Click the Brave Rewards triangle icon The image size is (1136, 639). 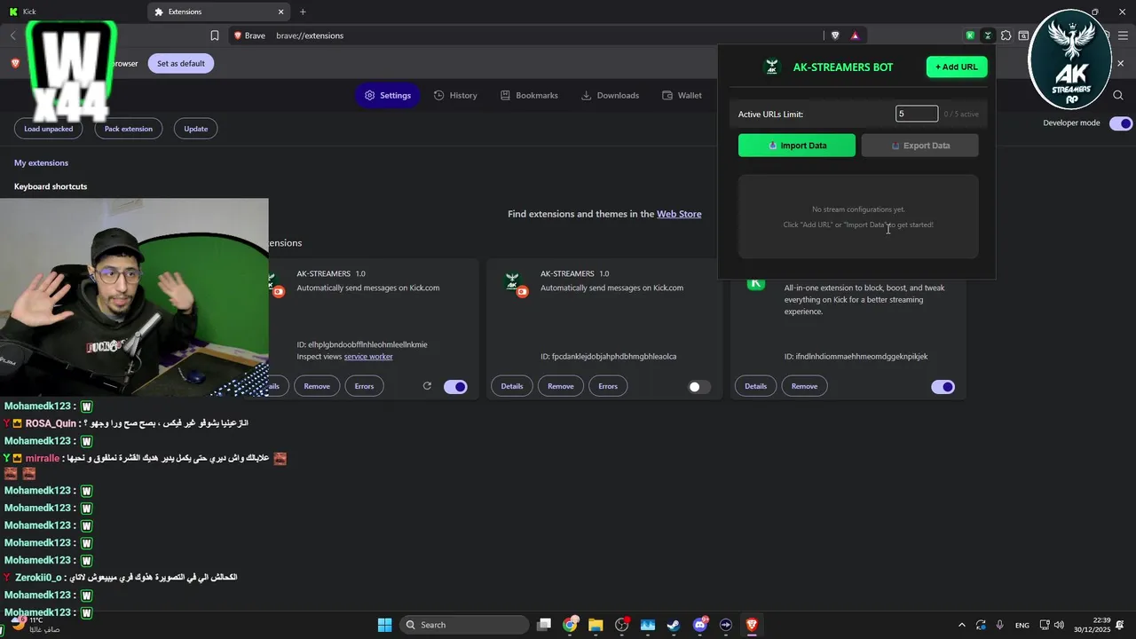pyautogui.click(x=855, y=35)
